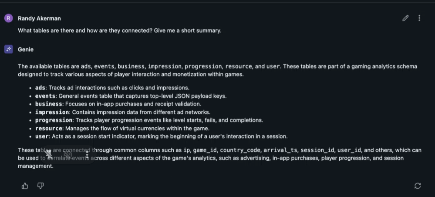Viewport: 435px width, 197px height.
Task: Give the Genie response a thumbs up
Action: (25, 186)
